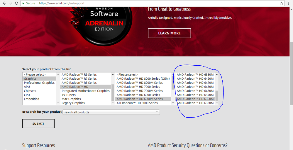This screenshot has height=150, width=293.
Task: Choose Mac Graphics entry
Action: [86, 99]
